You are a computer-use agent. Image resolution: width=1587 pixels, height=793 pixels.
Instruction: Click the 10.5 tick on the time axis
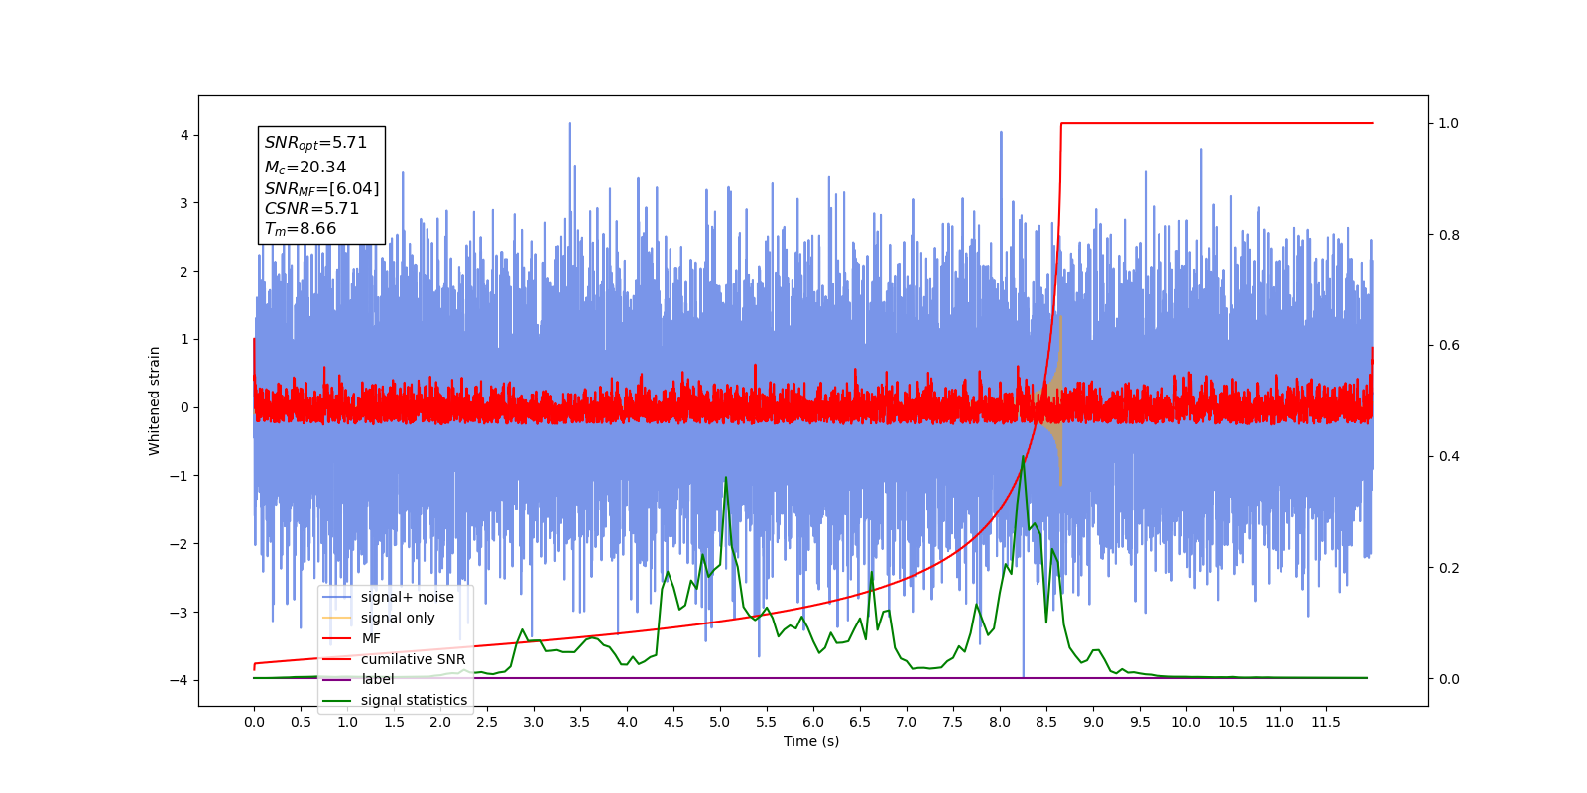pyautogui.click(x=1233, y=722)
